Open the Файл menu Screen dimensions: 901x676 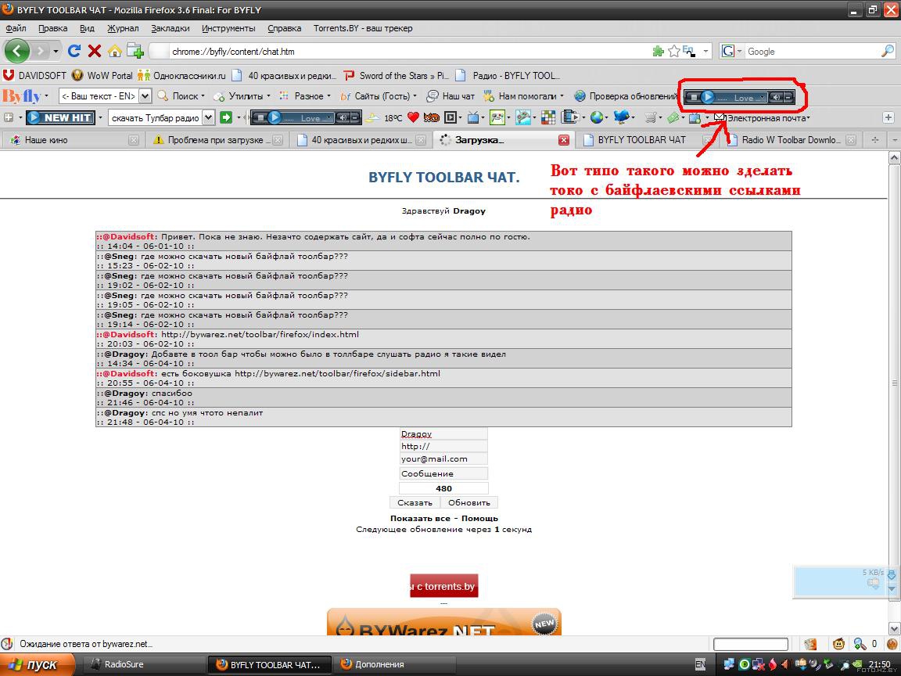click(16, 28)
